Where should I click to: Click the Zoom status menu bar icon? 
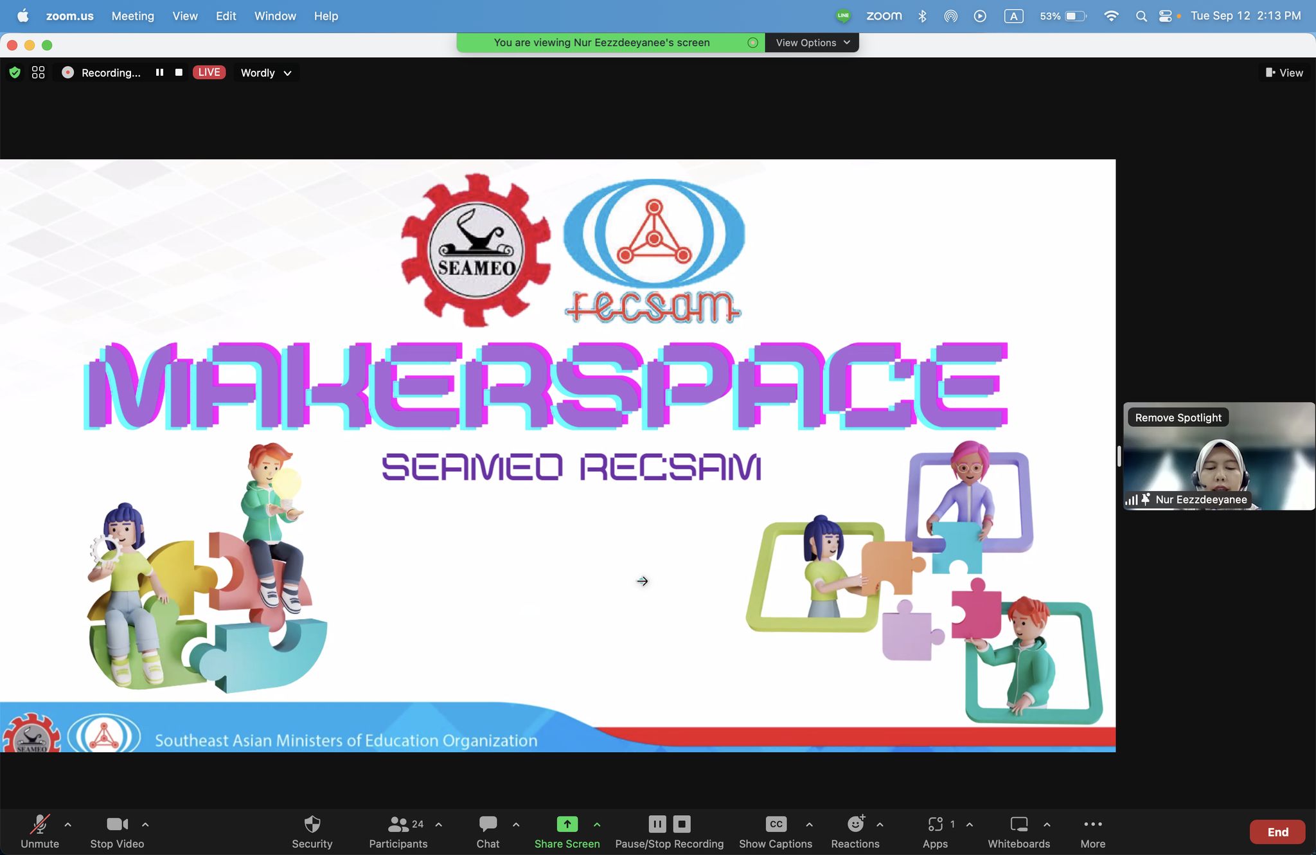(x=884, y=16)
